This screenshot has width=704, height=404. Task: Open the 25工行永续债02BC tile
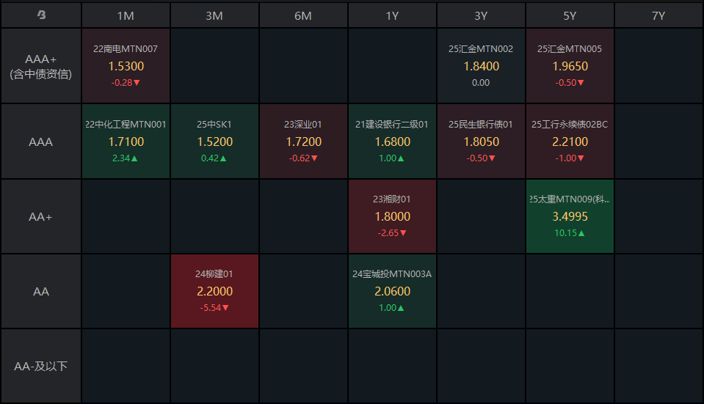pyautogui.click(x=570, y=141)
